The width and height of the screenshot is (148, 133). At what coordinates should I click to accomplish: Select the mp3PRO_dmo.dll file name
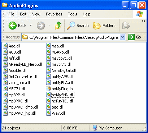click(x=23, y=107)
